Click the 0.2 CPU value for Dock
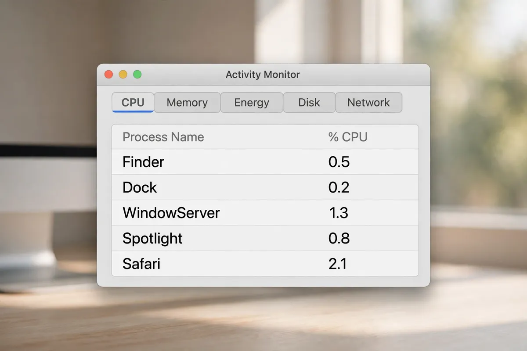527x351 pixels. pos(339,187)
